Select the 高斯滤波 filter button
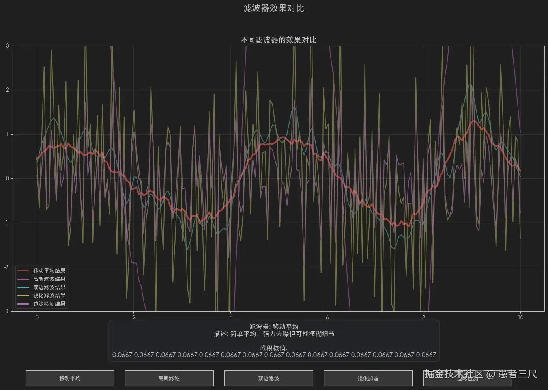The image size is (548, 390). [x=169, y=378]
